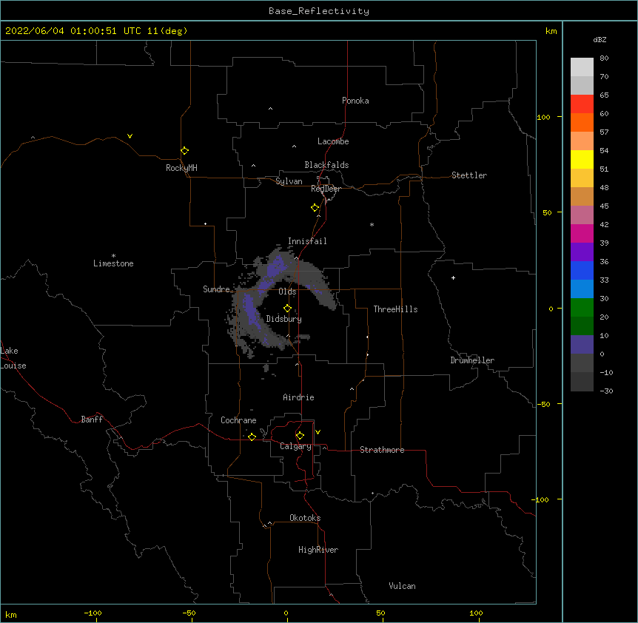The height and width of the screenshot is (623, 638).
Task: Pick the magenta 39–42 dBZ legend swatch
Action: (x=582, y=233)
